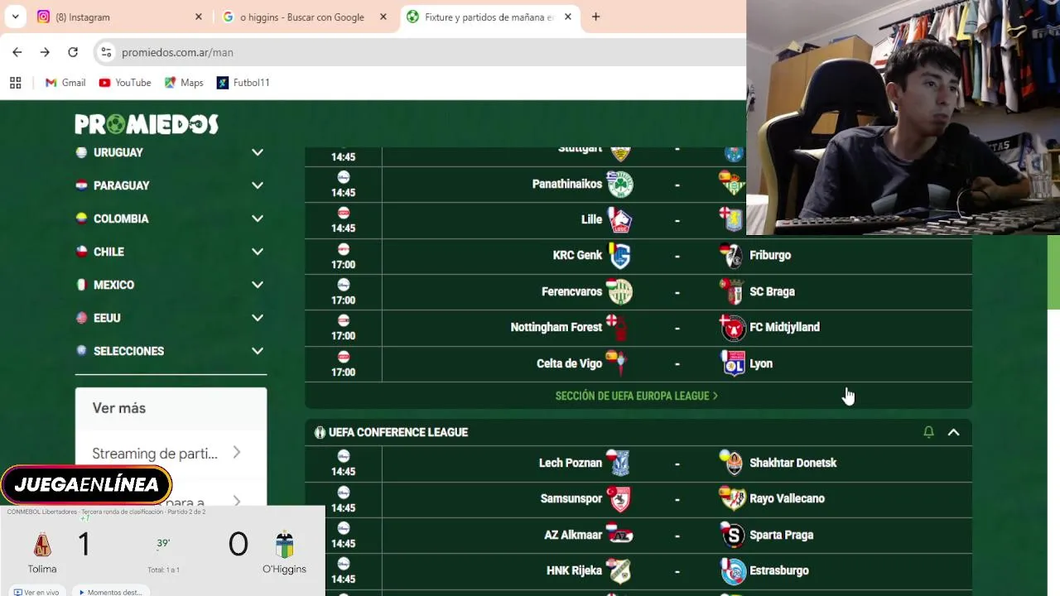Click the Uruguay flag icon
Screen dimensions: 1060x596
[81, 152]
